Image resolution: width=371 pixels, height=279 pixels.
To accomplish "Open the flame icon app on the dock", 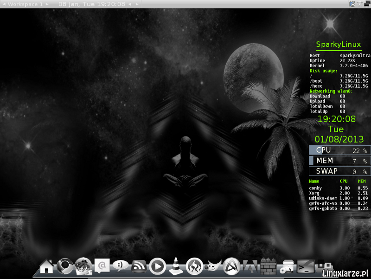I will point(194,266).
